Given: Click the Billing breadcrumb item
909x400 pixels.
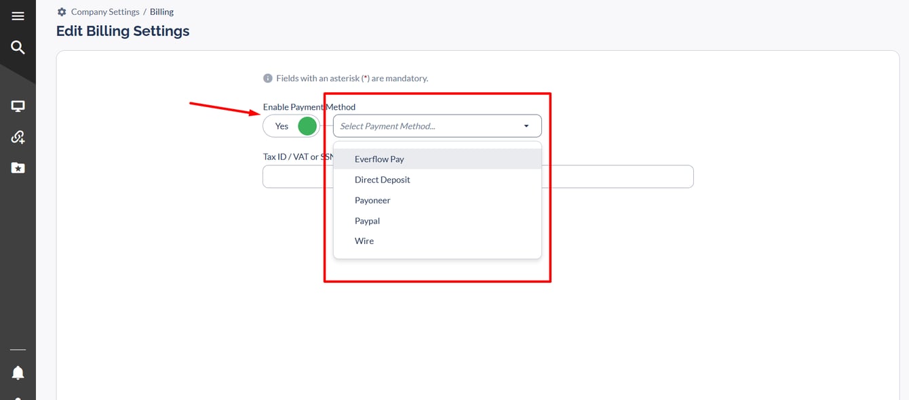Looking at the screenshot, I should 161,12.
